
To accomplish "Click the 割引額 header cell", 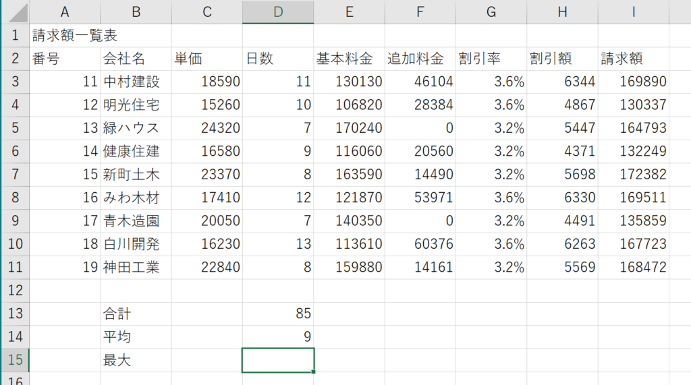I will point(562,59).
